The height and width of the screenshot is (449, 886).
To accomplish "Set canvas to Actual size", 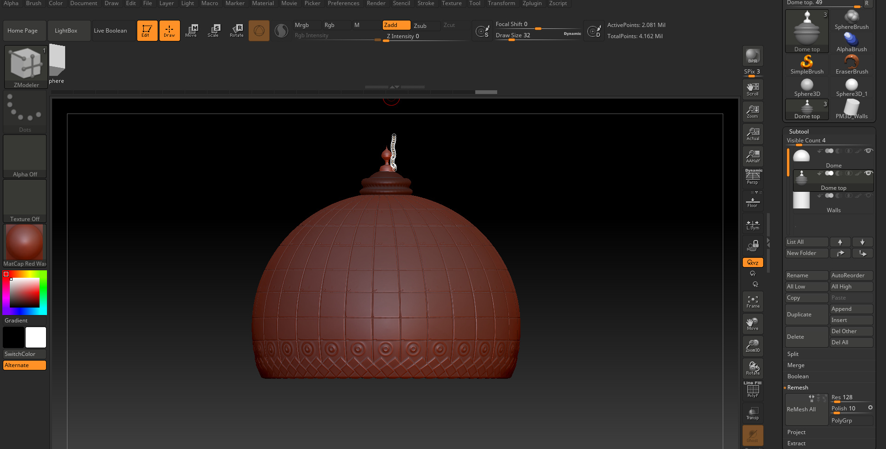I will (x=753, y=134).
